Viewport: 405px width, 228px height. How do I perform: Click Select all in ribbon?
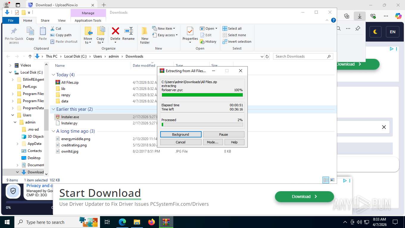[232, 28]
